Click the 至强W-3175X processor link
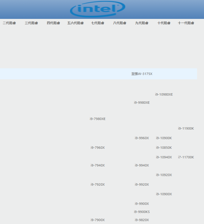 (142, 74)
